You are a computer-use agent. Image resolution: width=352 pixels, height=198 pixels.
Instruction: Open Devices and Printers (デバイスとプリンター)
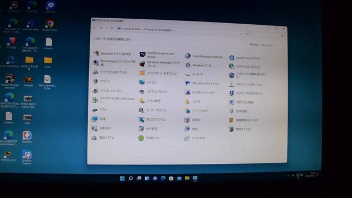click(x=153, y=92)
